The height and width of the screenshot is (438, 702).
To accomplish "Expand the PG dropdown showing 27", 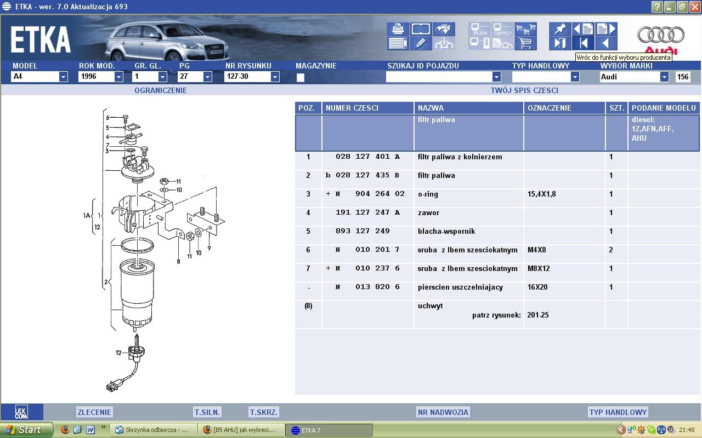I will [207, 77].
